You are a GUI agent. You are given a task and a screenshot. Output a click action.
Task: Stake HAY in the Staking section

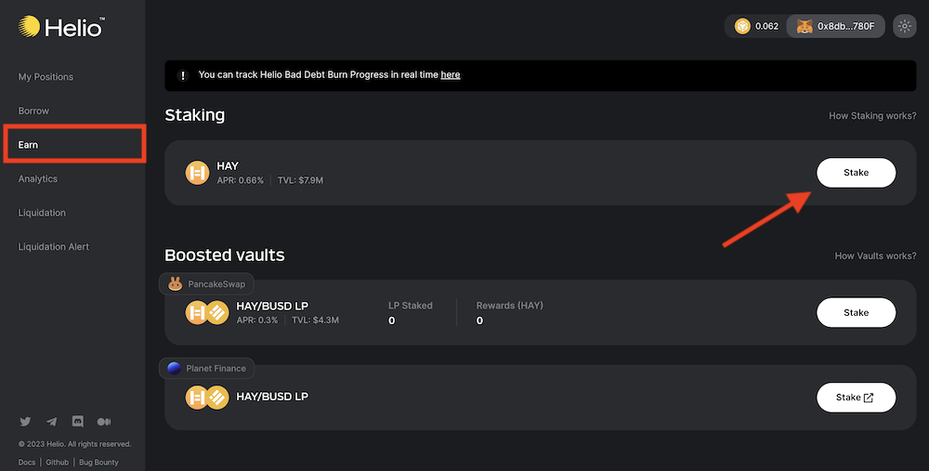coord(856,173)
